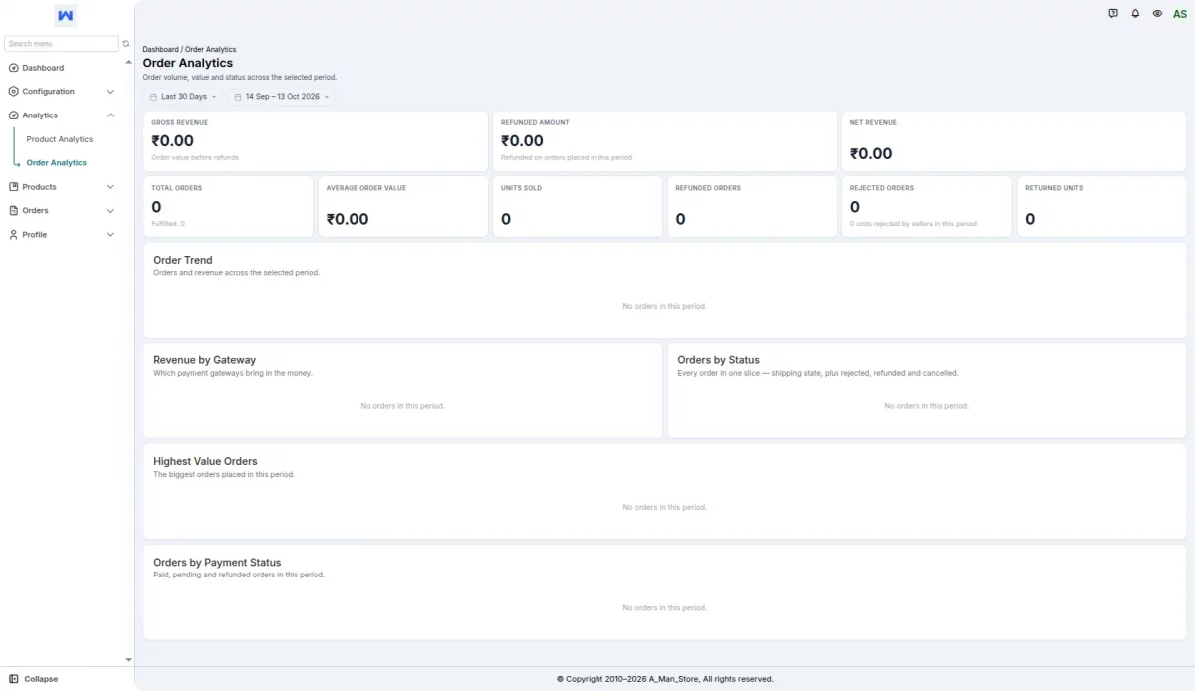Click the Order Trend heading
This screenshot has height=691, width=1195.
coord(183,260)
